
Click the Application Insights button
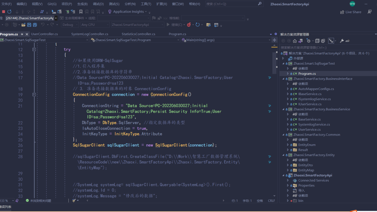tap(127, 12)
